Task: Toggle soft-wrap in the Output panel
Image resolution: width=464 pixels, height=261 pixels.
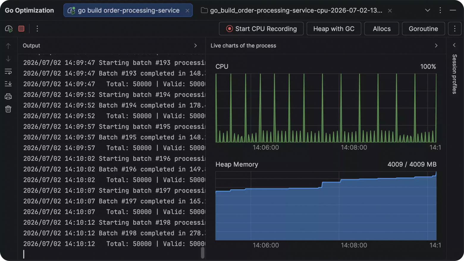Action: tap(8, 71)
